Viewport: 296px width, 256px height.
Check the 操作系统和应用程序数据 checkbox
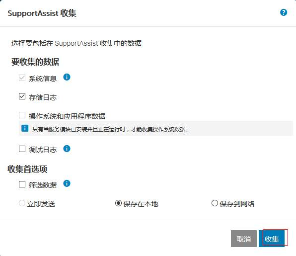coord(22,115)
